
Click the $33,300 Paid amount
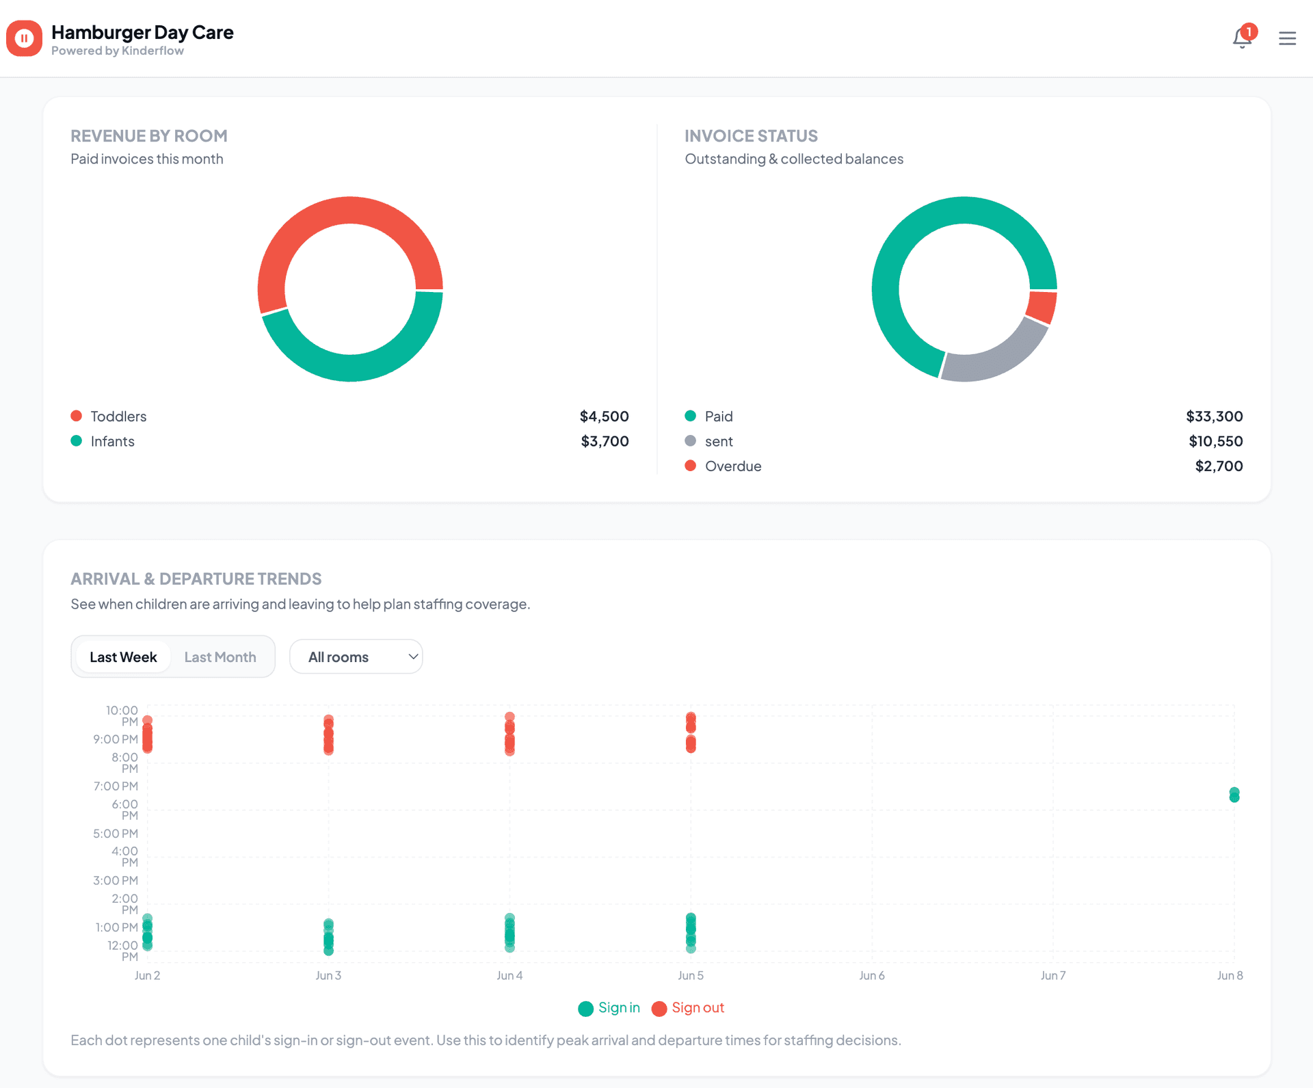click(1215, 416)
